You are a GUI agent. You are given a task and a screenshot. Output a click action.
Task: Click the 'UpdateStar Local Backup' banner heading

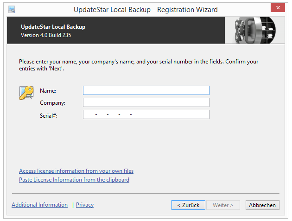tap(53, 27)
